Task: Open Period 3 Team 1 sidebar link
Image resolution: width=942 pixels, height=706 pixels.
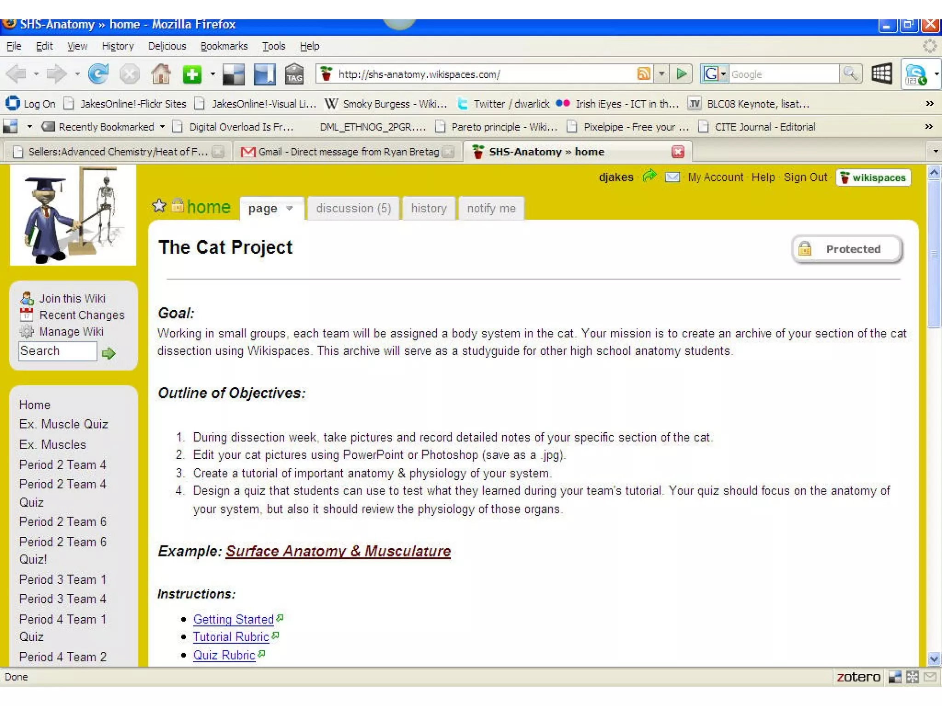Action: (63, 580)
